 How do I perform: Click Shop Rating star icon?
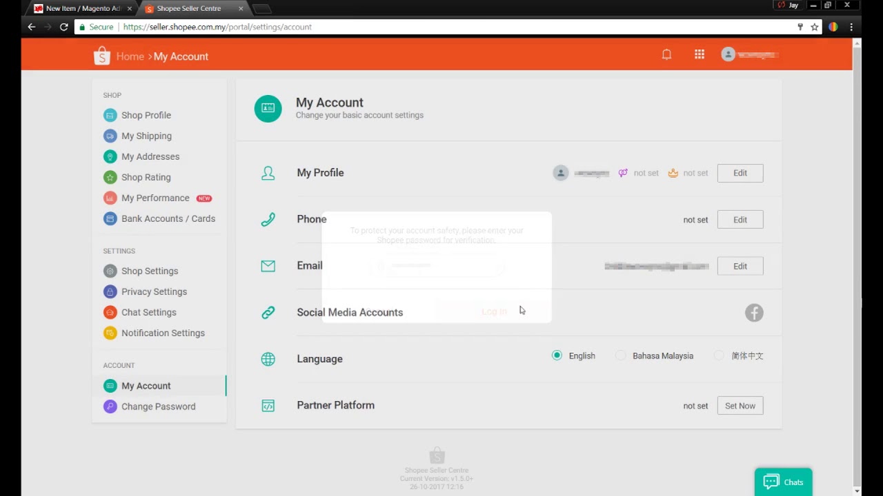tap(110, 177)
